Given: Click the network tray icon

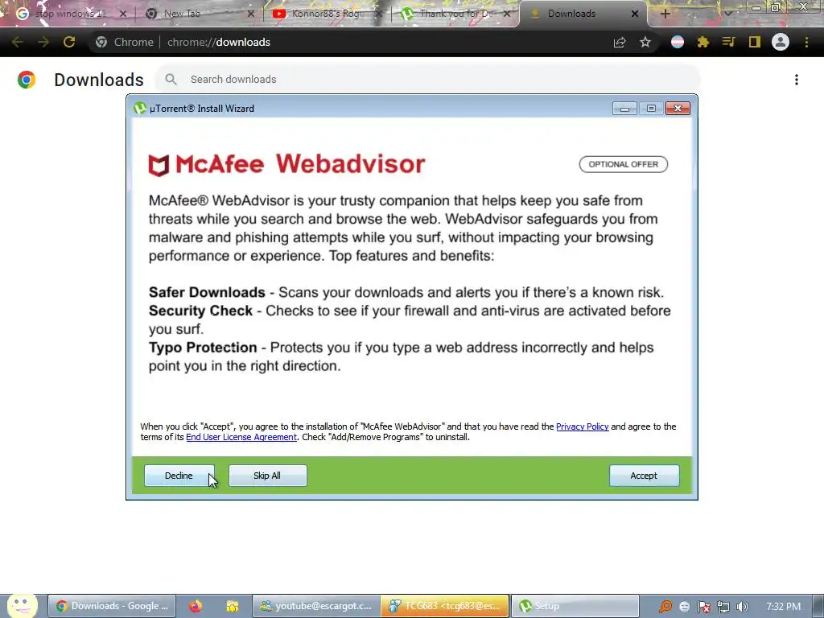Looking at the screenshot, I should point(723,607).
